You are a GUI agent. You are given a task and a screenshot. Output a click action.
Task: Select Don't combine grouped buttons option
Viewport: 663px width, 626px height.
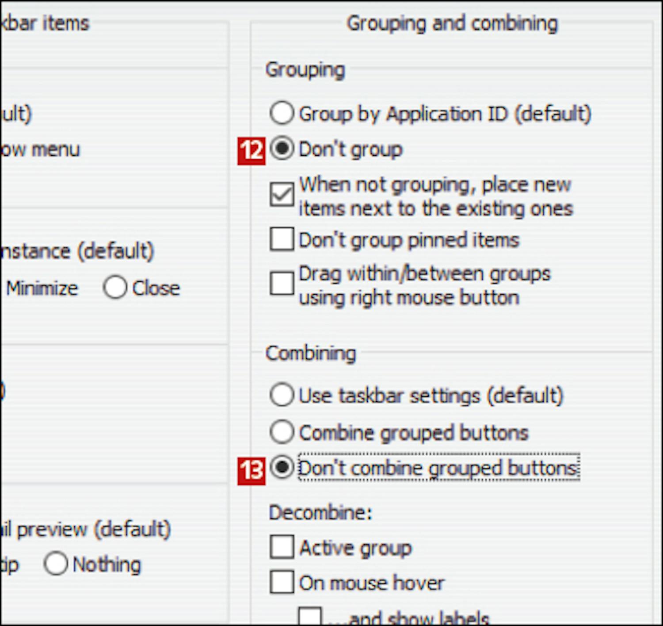pyautogui.click(x=282, y=467)
